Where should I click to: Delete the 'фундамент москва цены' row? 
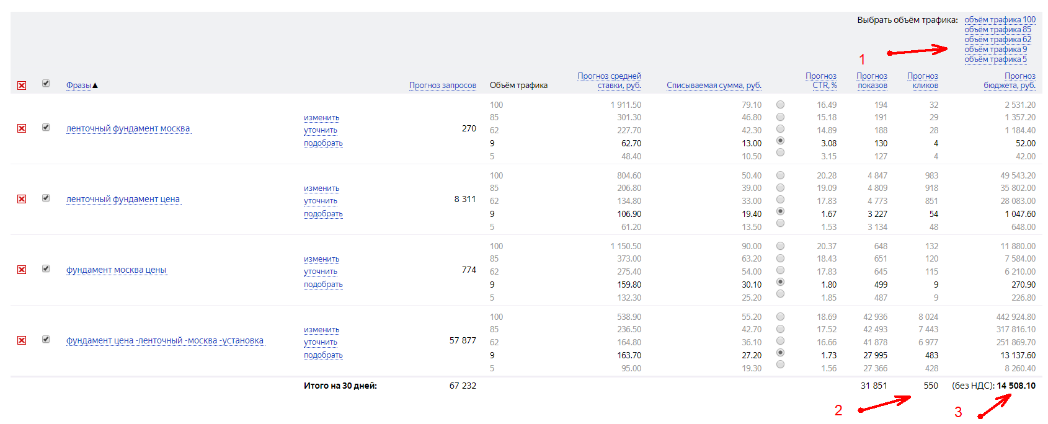click(22, 270)
